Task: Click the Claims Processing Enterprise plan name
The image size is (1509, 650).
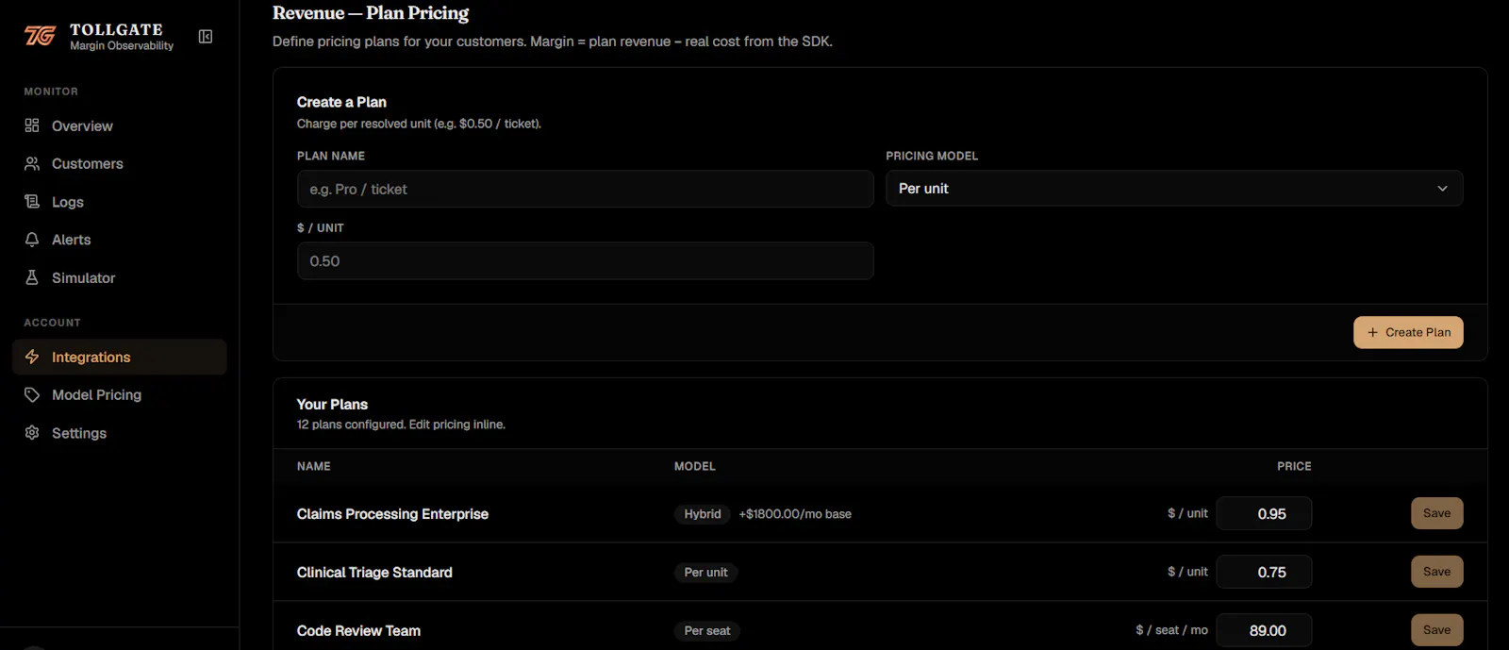Action: (x=392, y=514)
